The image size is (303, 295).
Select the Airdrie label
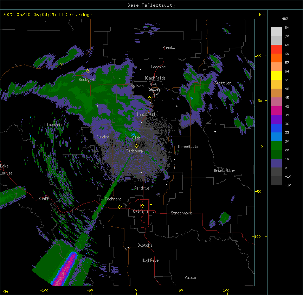(142, 188)
